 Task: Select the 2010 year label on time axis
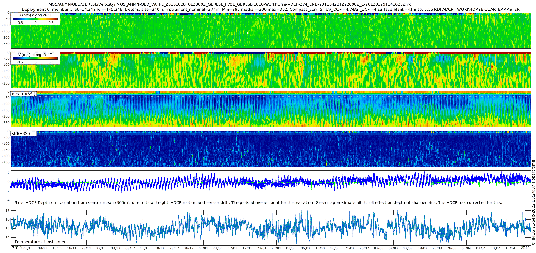tap(17, 248)
